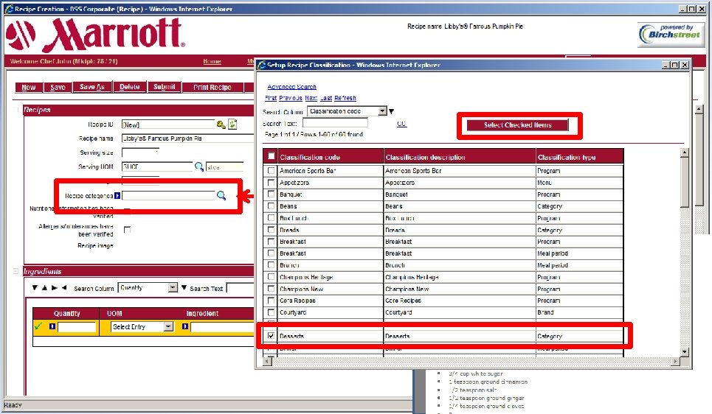Click the Delete toolbar button
This screenshot has height=414, width=712.
point(129,87)
